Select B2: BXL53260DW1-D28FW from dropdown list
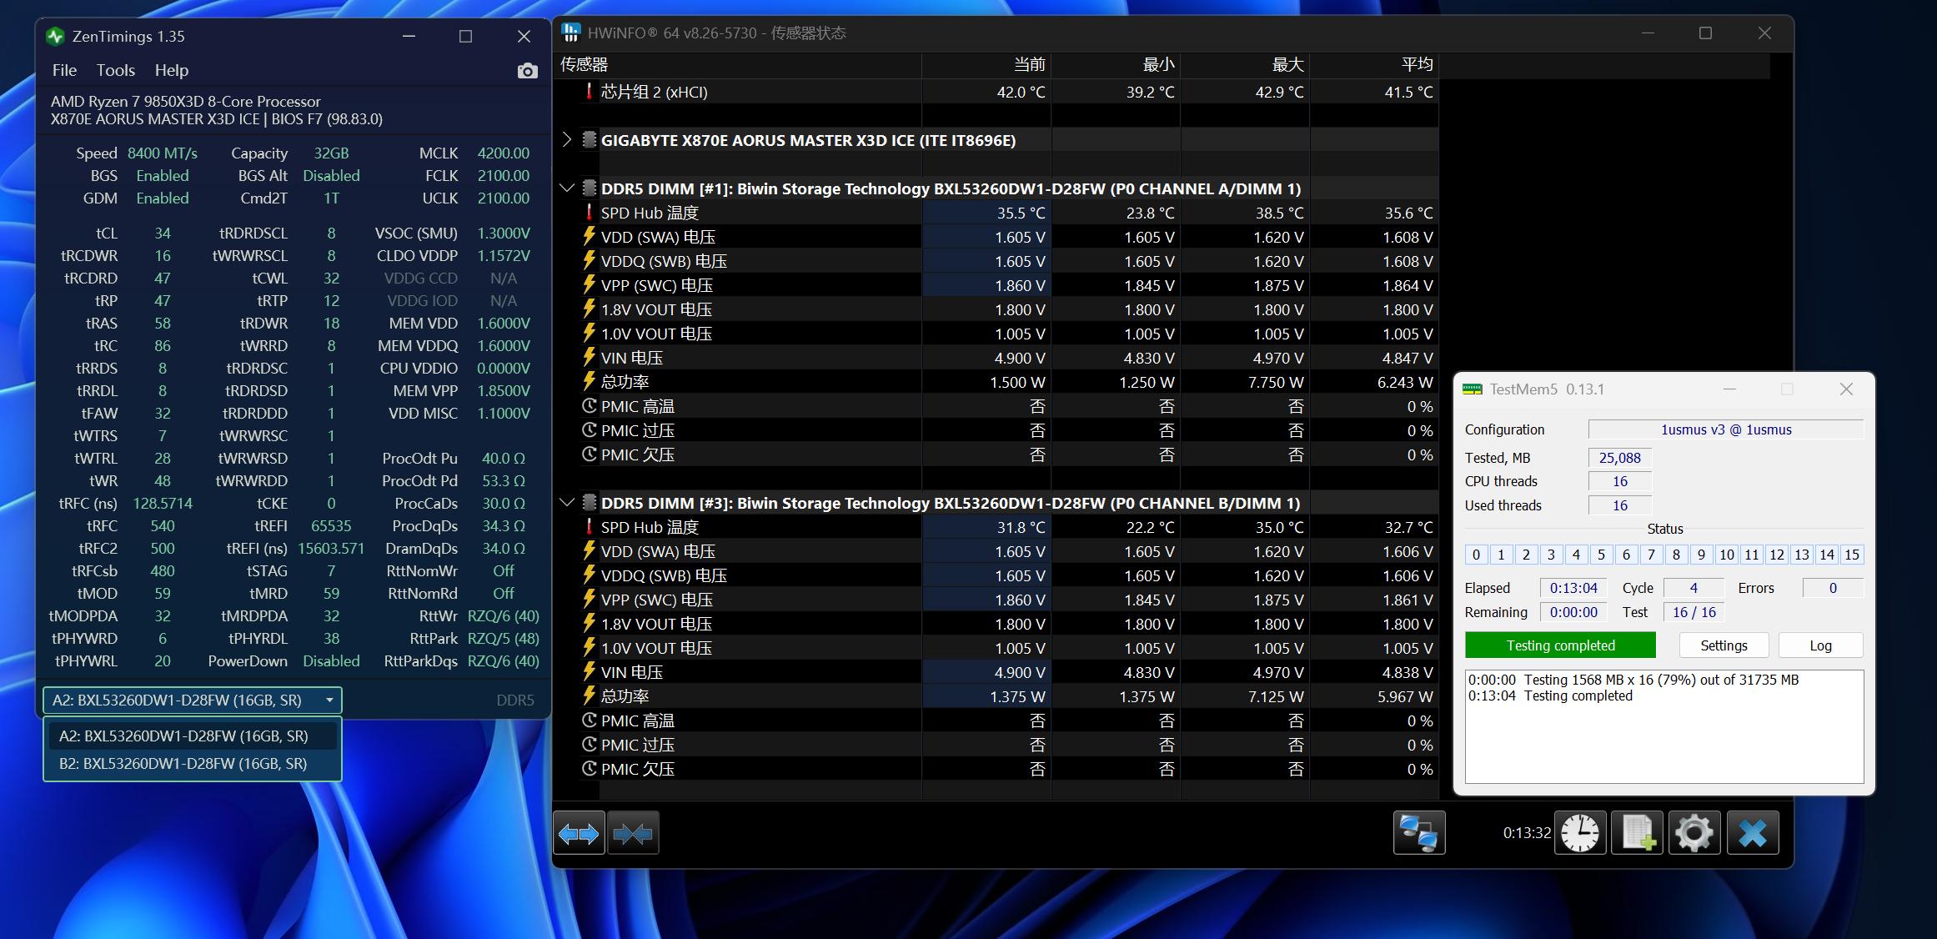1937x939 pixels. [x=183, y=764]
